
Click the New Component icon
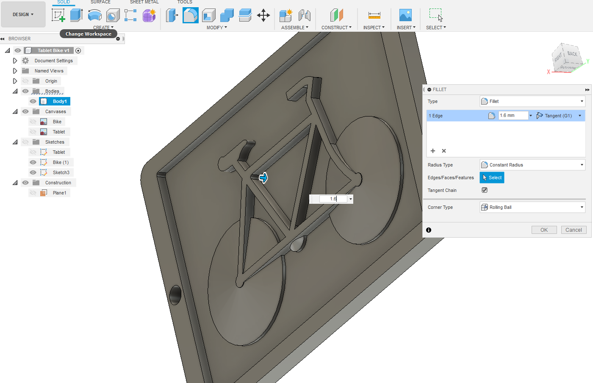coord(286,16)
